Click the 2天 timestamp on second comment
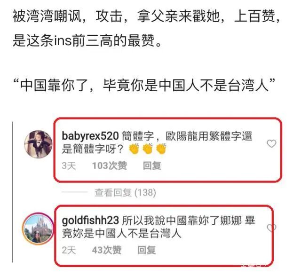Screen dimensions: 301x276 point(69,250)
